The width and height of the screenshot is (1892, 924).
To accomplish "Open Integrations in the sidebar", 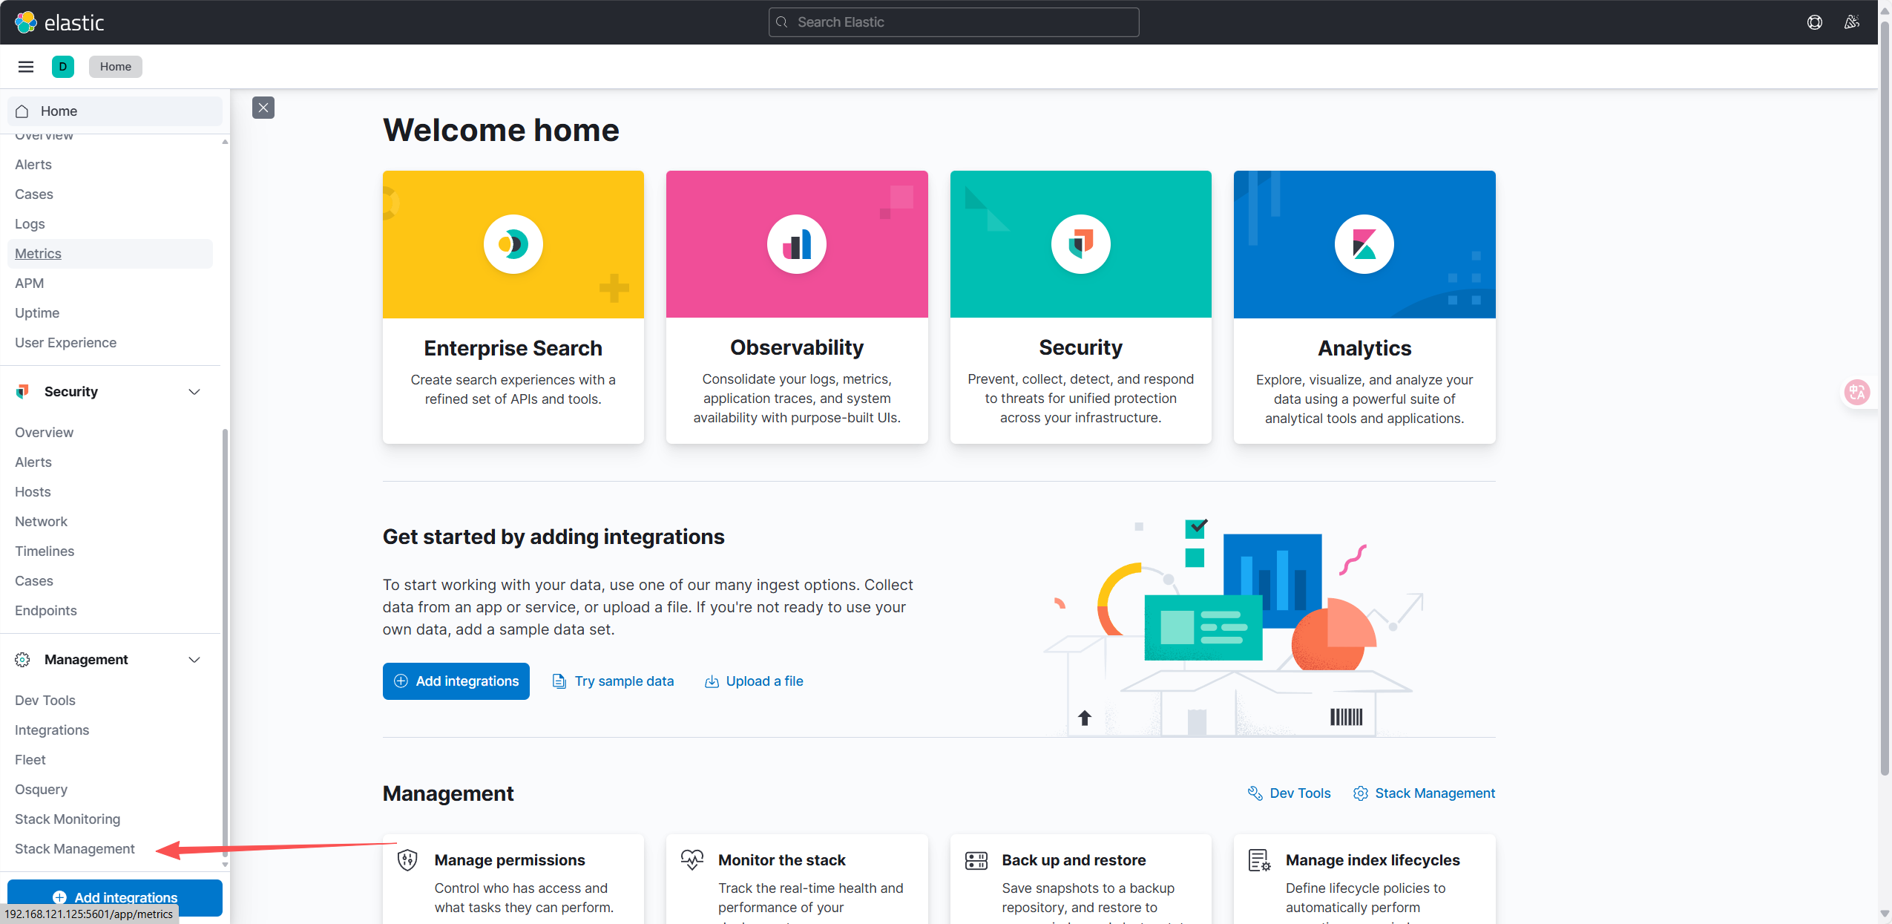I will pyautogui.click(x=52, y=730).
